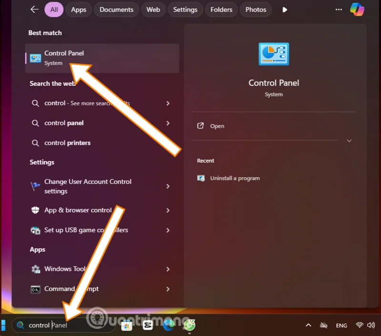Select Uninstall a program under Recent
381x336 pixels.
[x=235, y=178]
